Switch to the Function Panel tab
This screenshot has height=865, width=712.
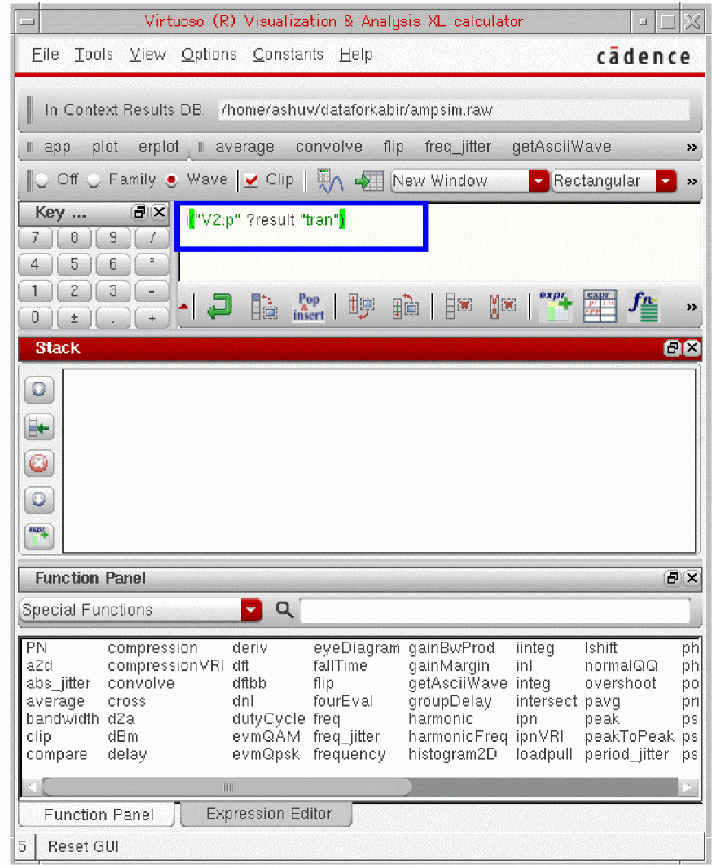click(99, 814)
